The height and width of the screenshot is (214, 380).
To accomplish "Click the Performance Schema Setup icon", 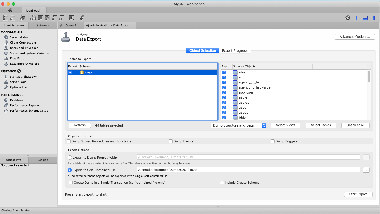I will [x=6, y=111].
